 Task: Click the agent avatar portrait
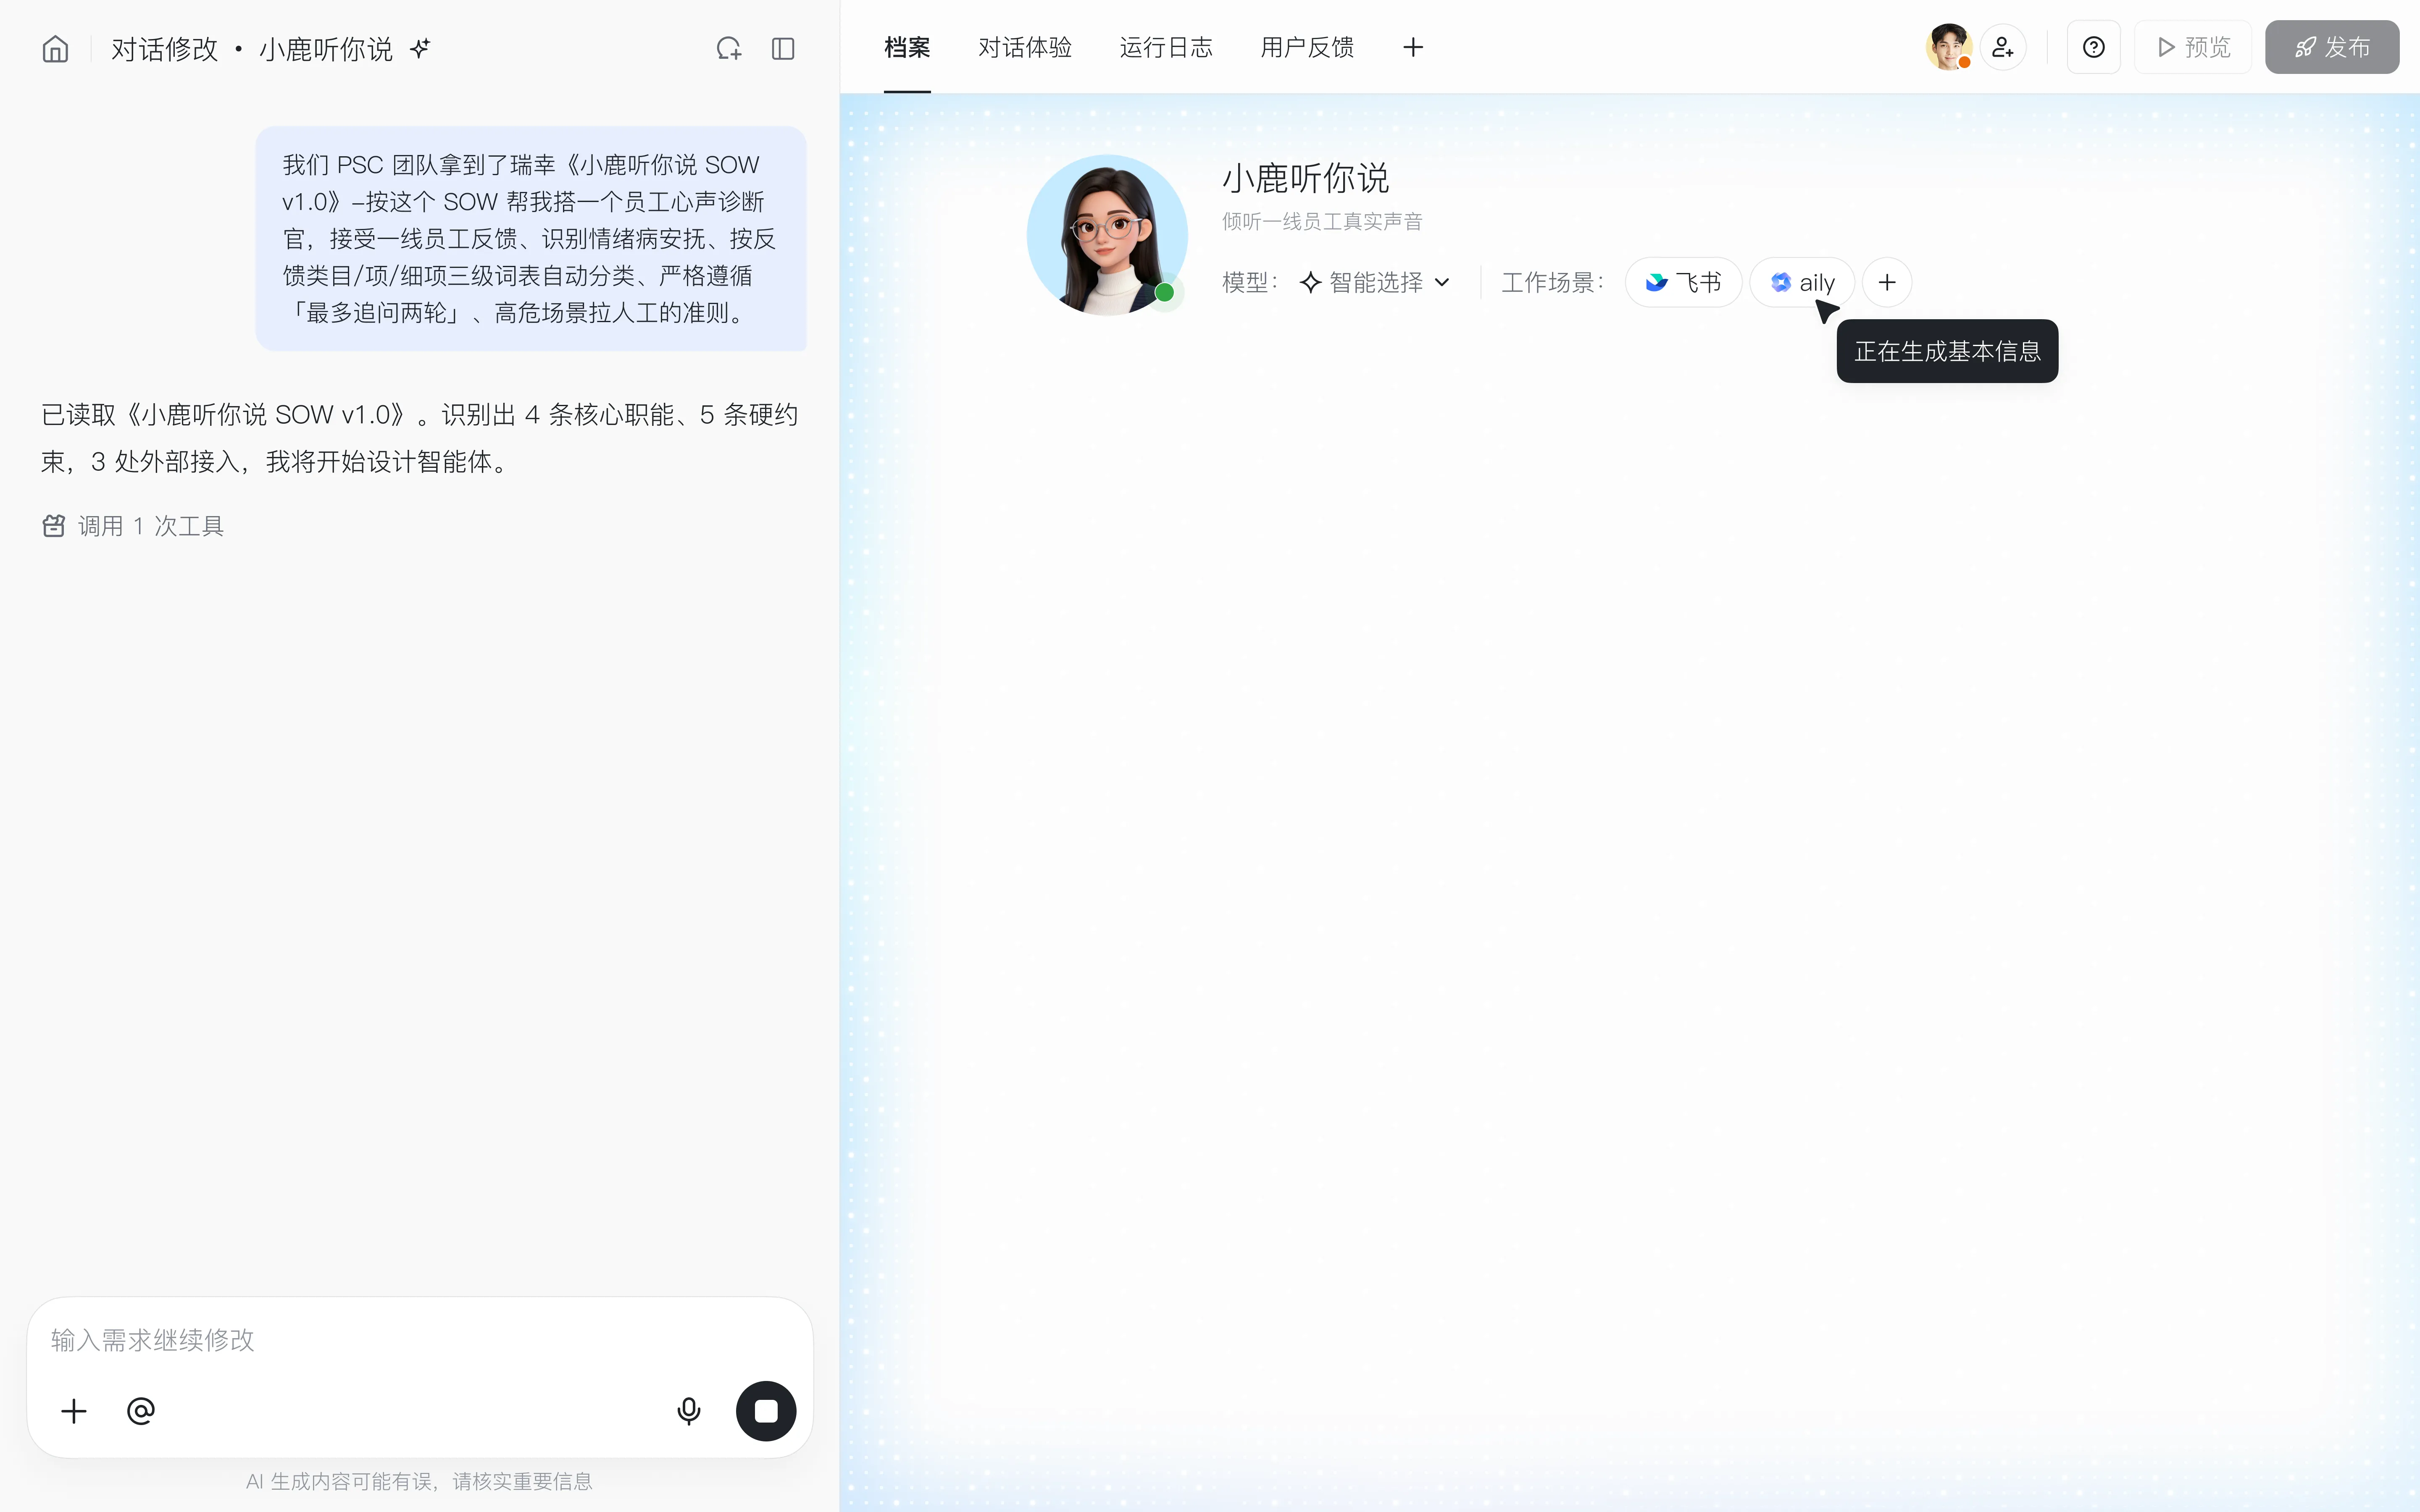coord(1107,235)
